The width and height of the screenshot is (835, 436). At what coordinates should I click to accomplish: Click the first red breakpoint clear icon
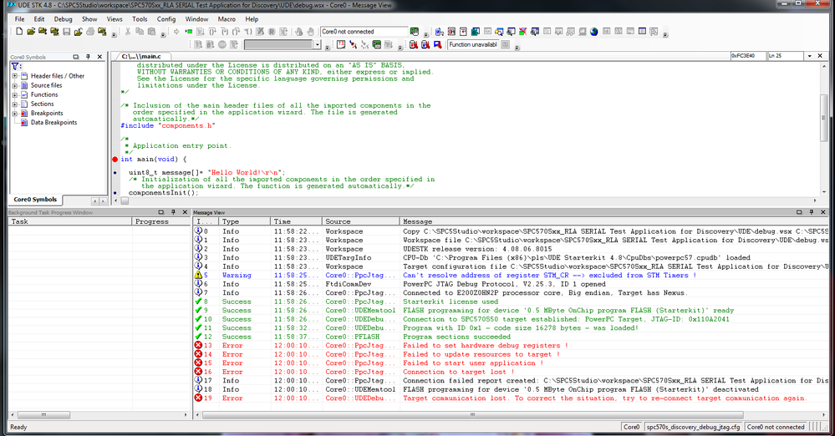[x=414, y=45]
